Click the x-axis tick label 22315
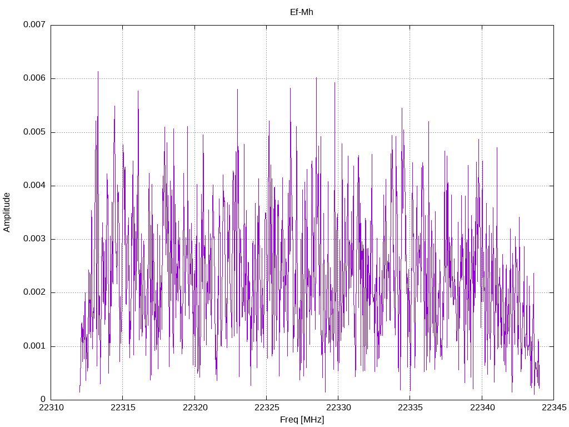The width and height of the screenshot is (569, 427). point(123,408)
